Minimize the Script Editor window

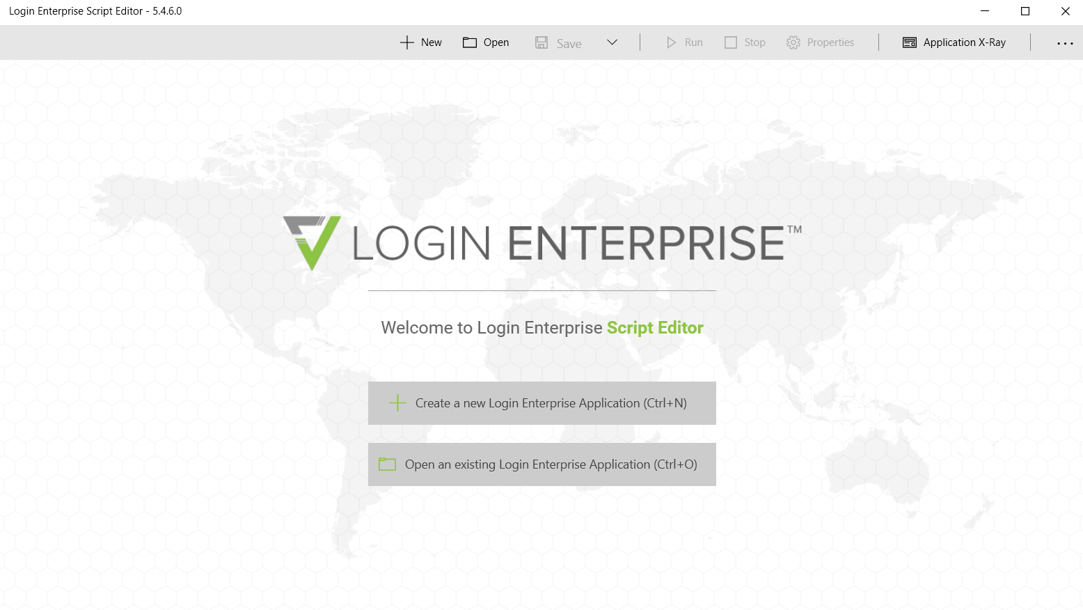point(985,11)
